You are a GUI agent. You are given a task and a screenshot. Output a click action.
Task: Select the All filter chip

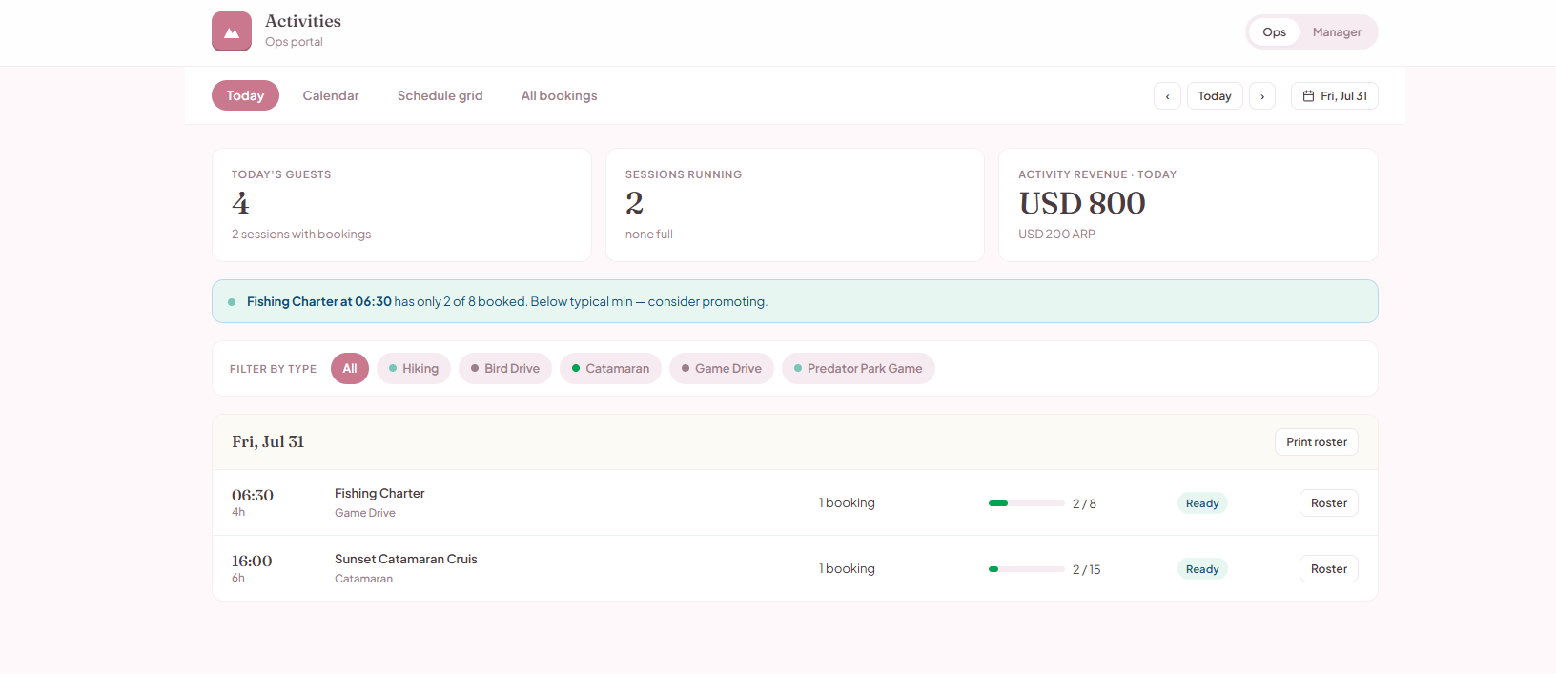pos(350,369)
